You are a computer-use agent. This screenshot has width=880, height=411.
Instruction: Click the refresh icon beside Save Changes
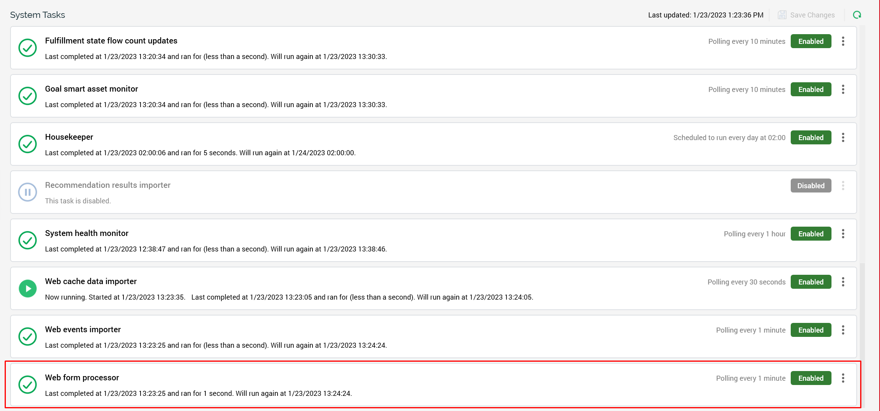click(x=857, y=15)
